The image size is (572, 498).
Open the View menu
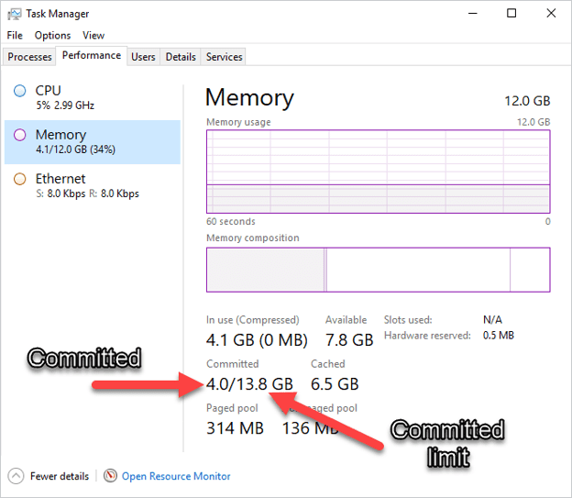[x=93, y=36]
